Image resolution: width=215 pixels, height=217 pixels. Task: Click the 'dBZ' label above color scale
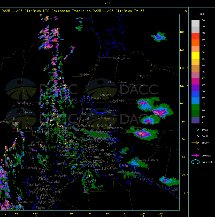[x=202, y=14]
